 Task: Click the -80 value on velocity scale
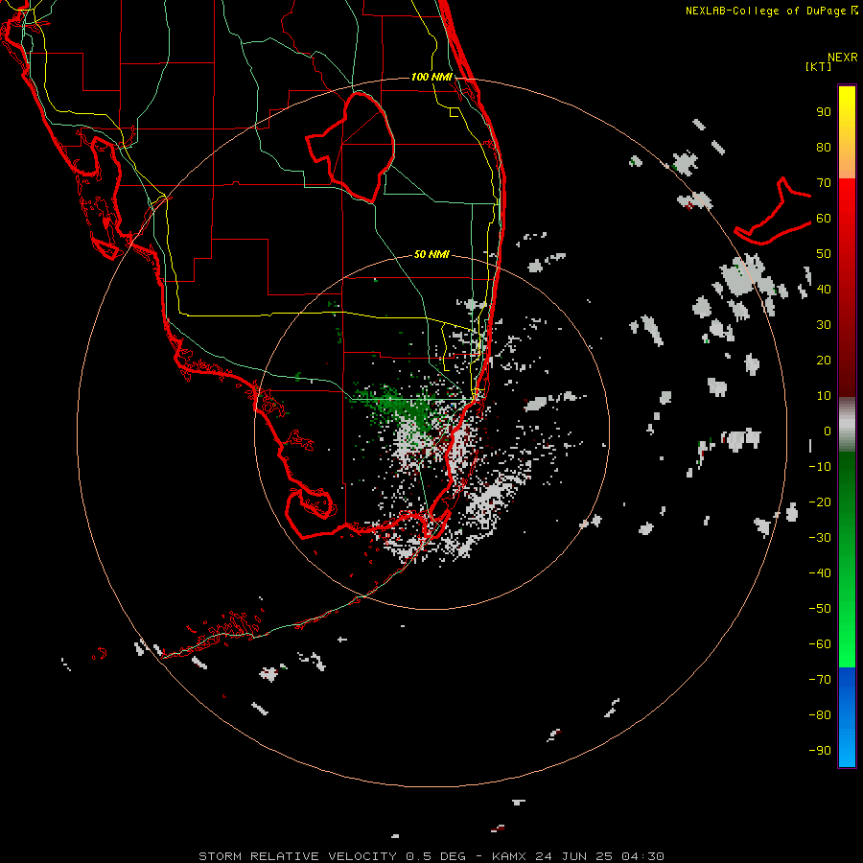click(820, 715)
